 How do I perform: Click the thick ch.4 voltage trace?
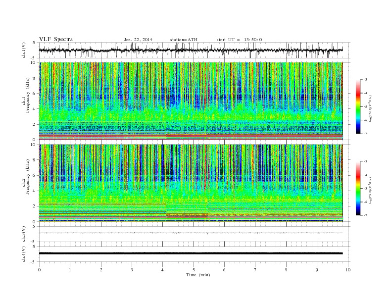click(191, 253)
